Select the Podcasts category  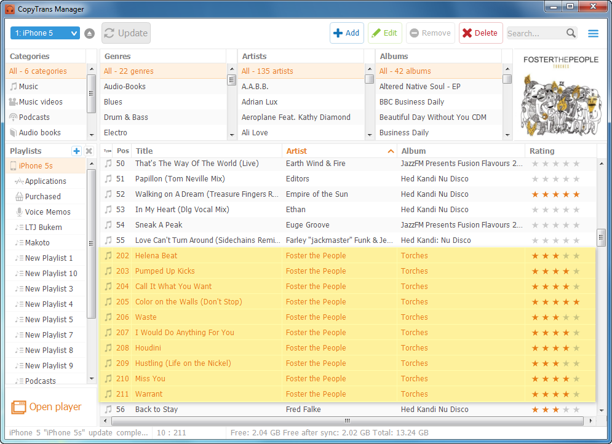(x=46, y=117)
